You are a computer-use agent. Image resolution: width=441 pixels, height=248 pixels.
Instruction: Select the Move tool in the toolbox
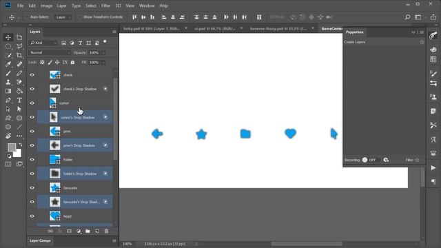tap(8, 37)
